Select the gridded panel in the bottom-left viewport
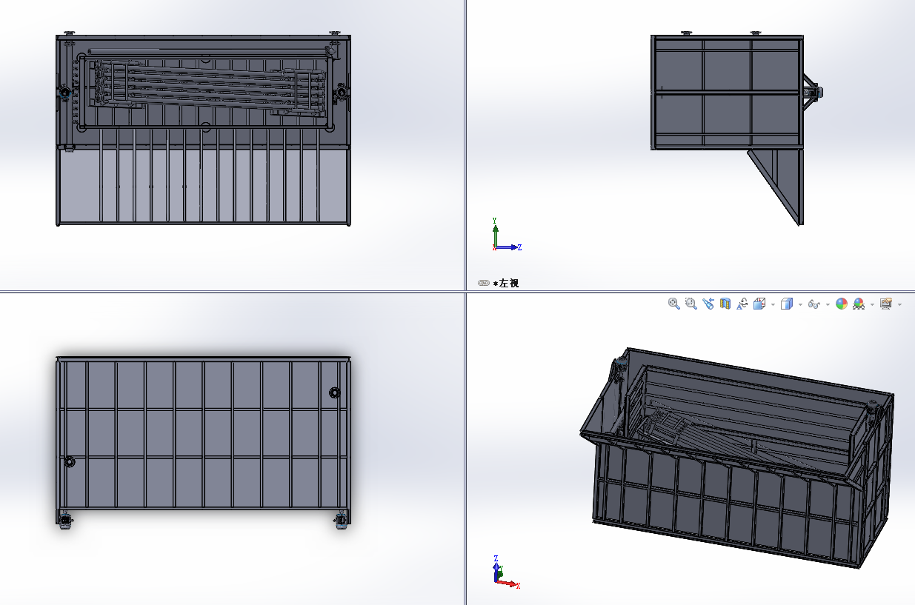Viewport: 915px width, 605px height. click(x=203, y=441)
